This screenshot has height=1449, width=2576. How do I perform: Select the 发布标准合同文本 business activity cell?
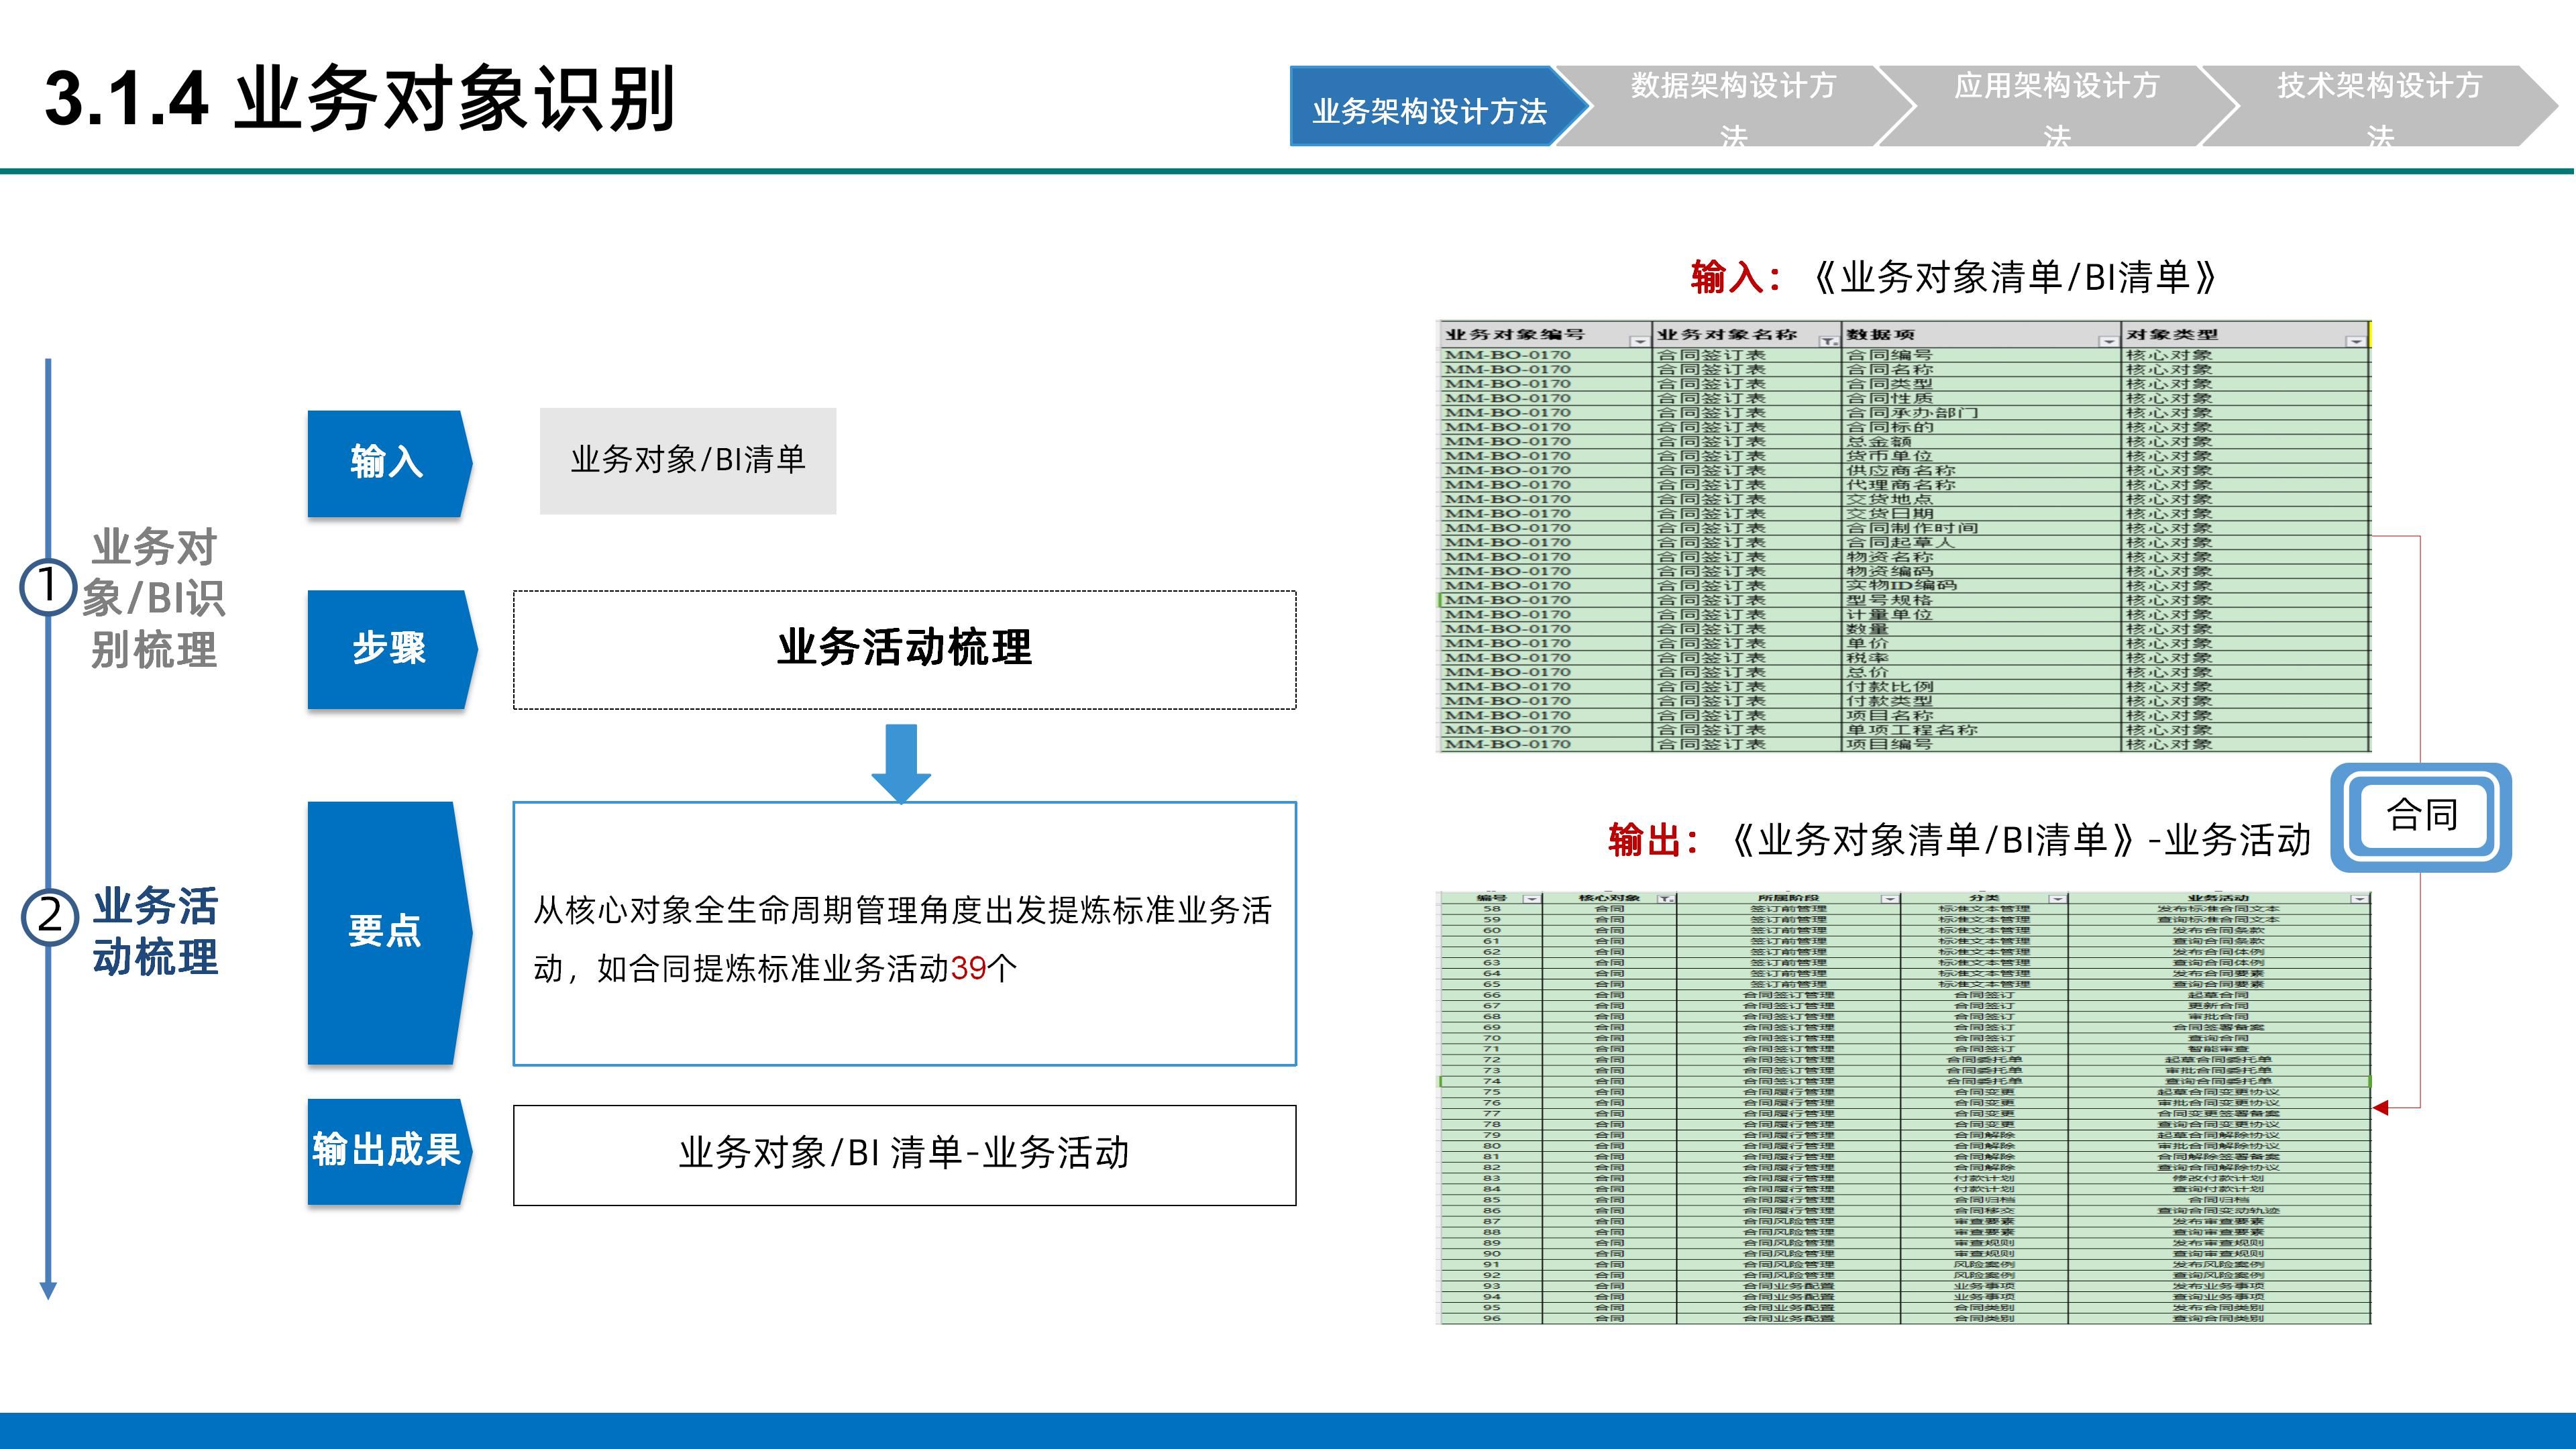click(x=2218, y=909)
